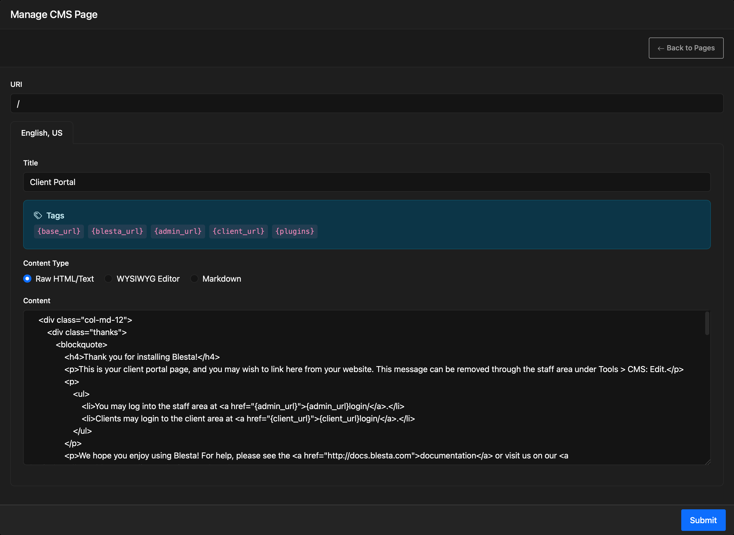734x535 pixels.
Task: Click the {plugins} tag
Action: pyautogui.click(x=294, y=231)
